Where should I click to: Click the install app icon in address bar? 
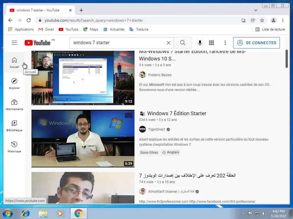(x=244, y=20)
